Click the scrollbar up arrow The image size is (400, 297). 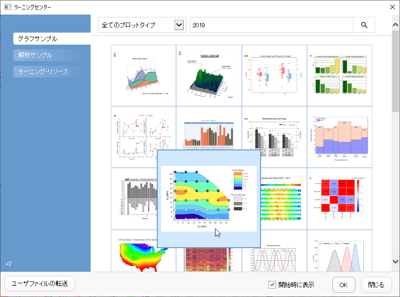tap(395, 25)
